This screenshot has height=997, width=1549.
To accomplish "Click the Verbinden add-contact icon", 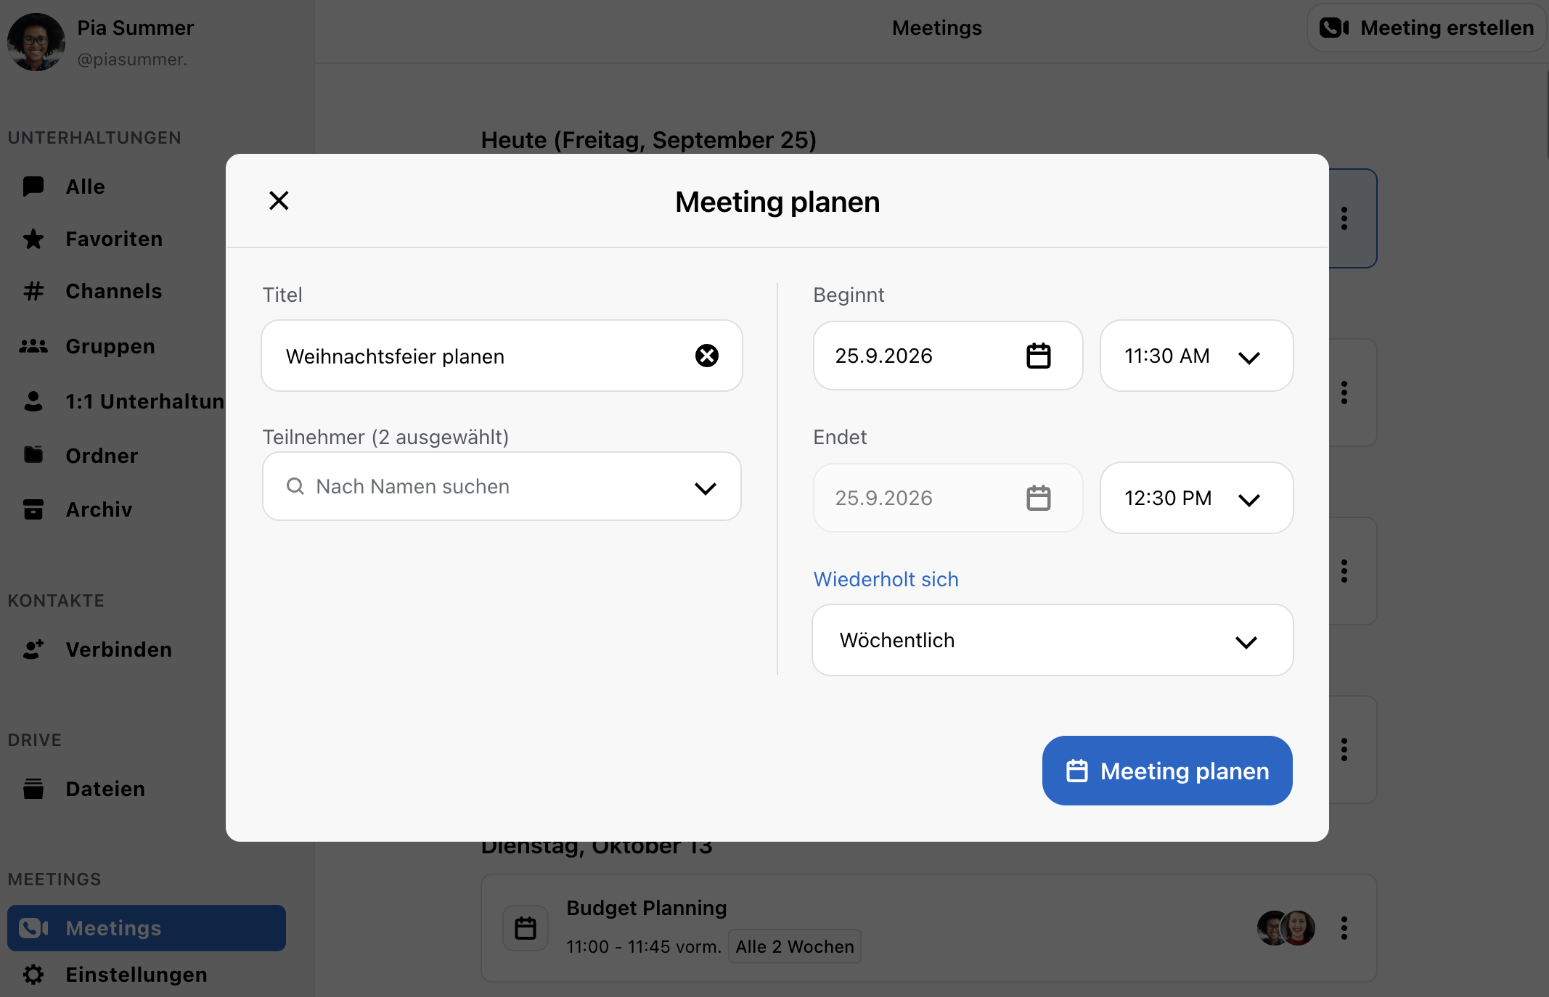I will [x=33, y=649].
